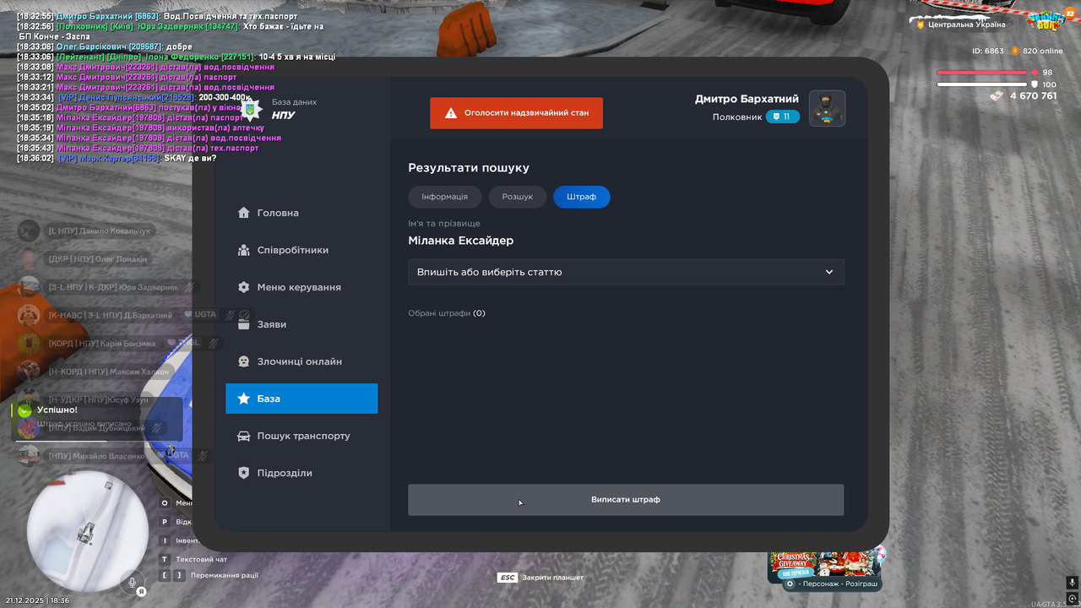Click the red health cross icon
The height and width of the screenshot is (608, 1081).
click(1034, 73)
